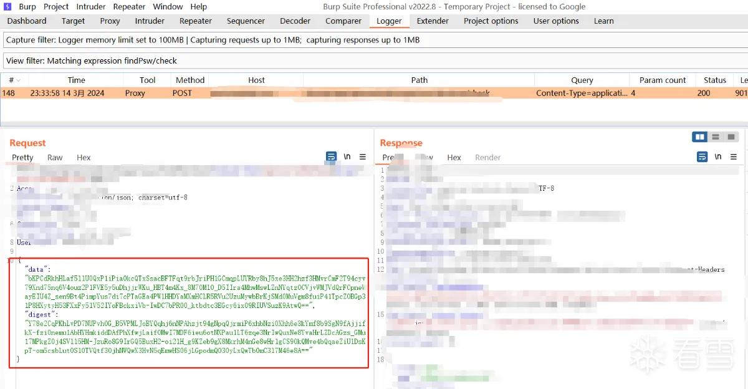
Task: Open the Extender tab
Action: 433,21
